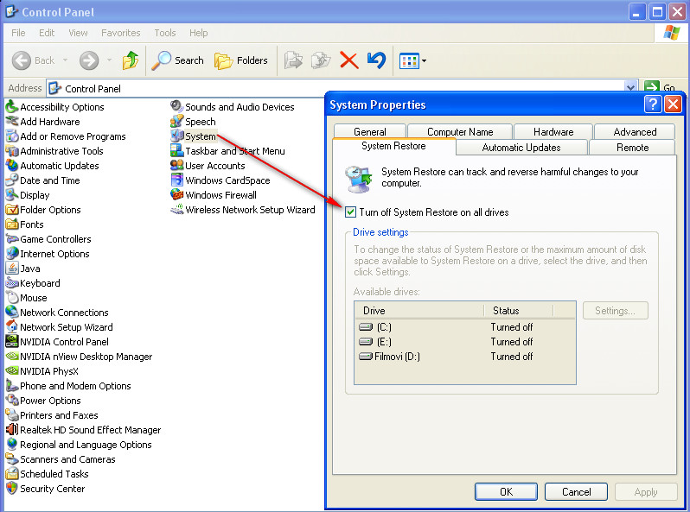Launch Wireless Network Setup Wizard
Viewport: 690px width, 512px height.
(243, 210)
